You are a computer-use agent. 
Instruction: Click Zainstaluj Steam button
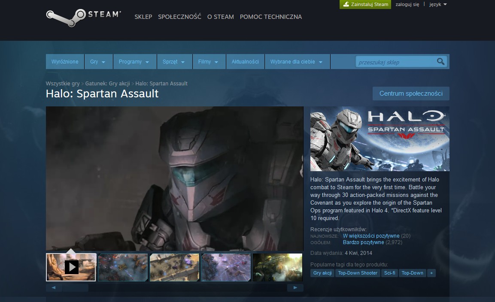(365, 4)
